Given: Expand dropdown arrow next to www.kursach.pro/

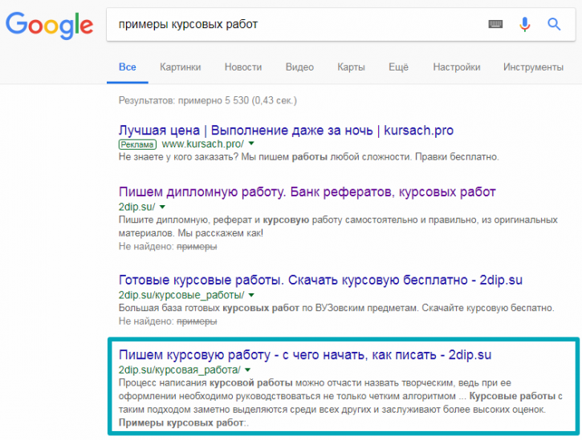Looking at the screenshot, I should pyautogui.click(x=251, y=143).
